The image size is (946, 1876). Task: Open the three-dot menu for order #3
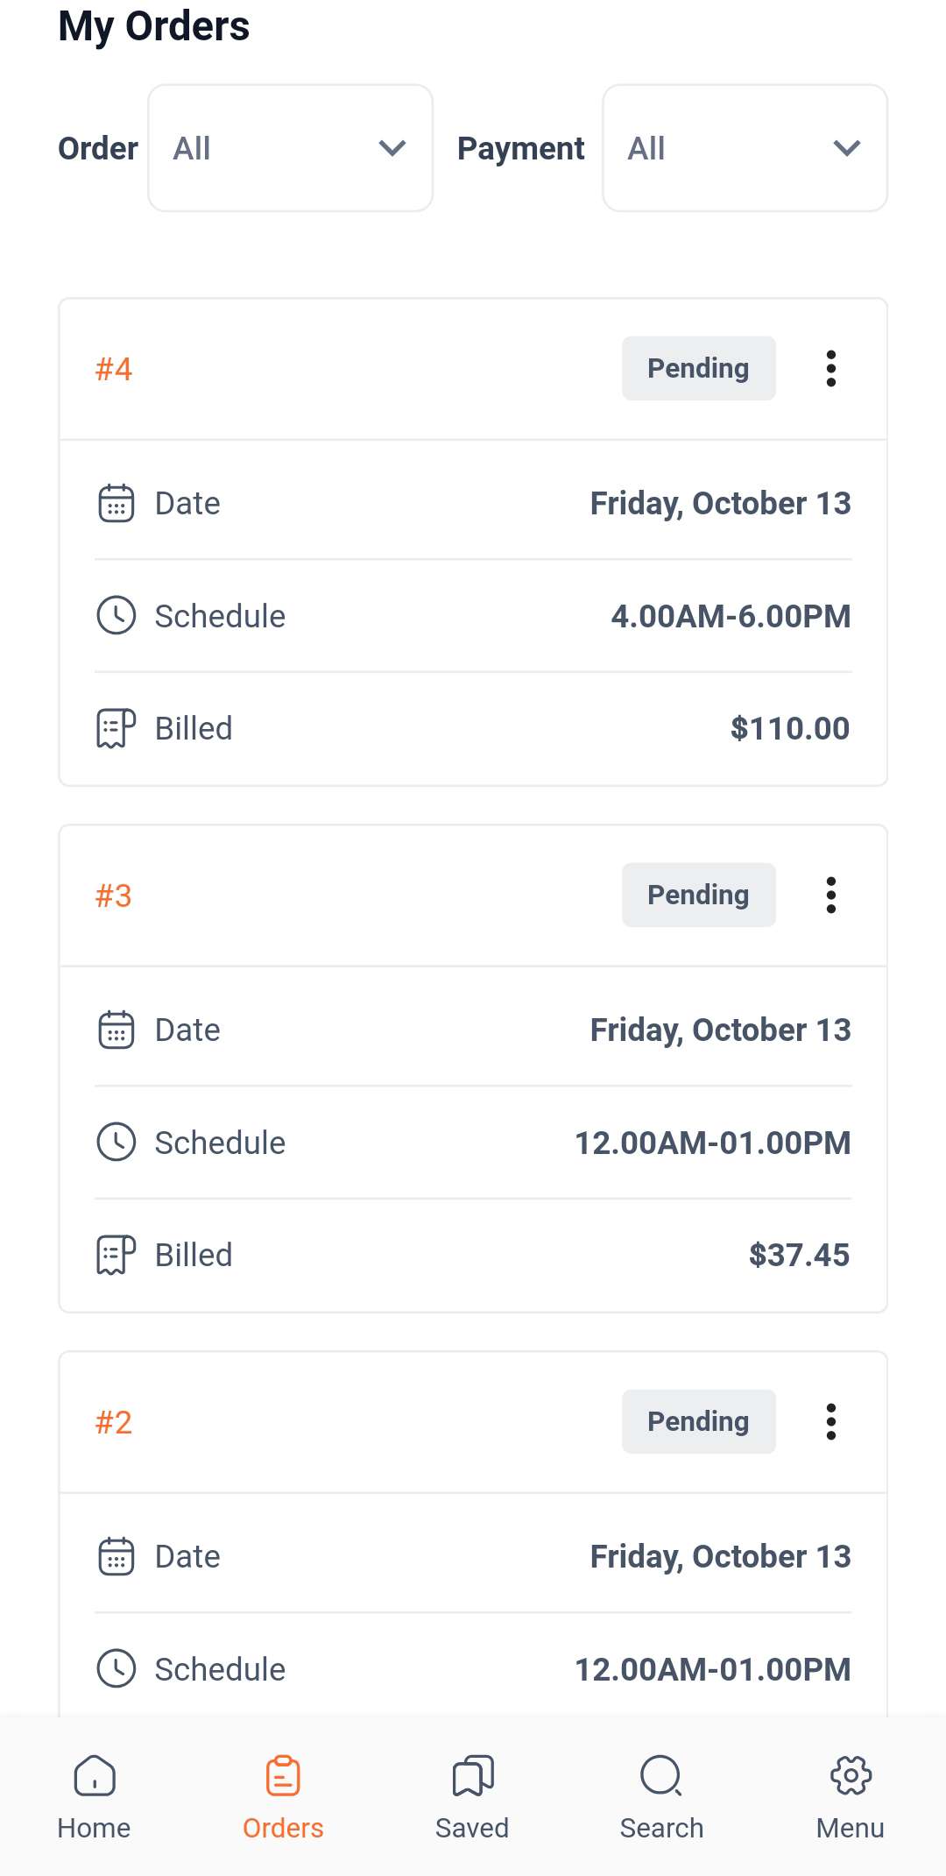pyautogui.click(x=830, y=896)
